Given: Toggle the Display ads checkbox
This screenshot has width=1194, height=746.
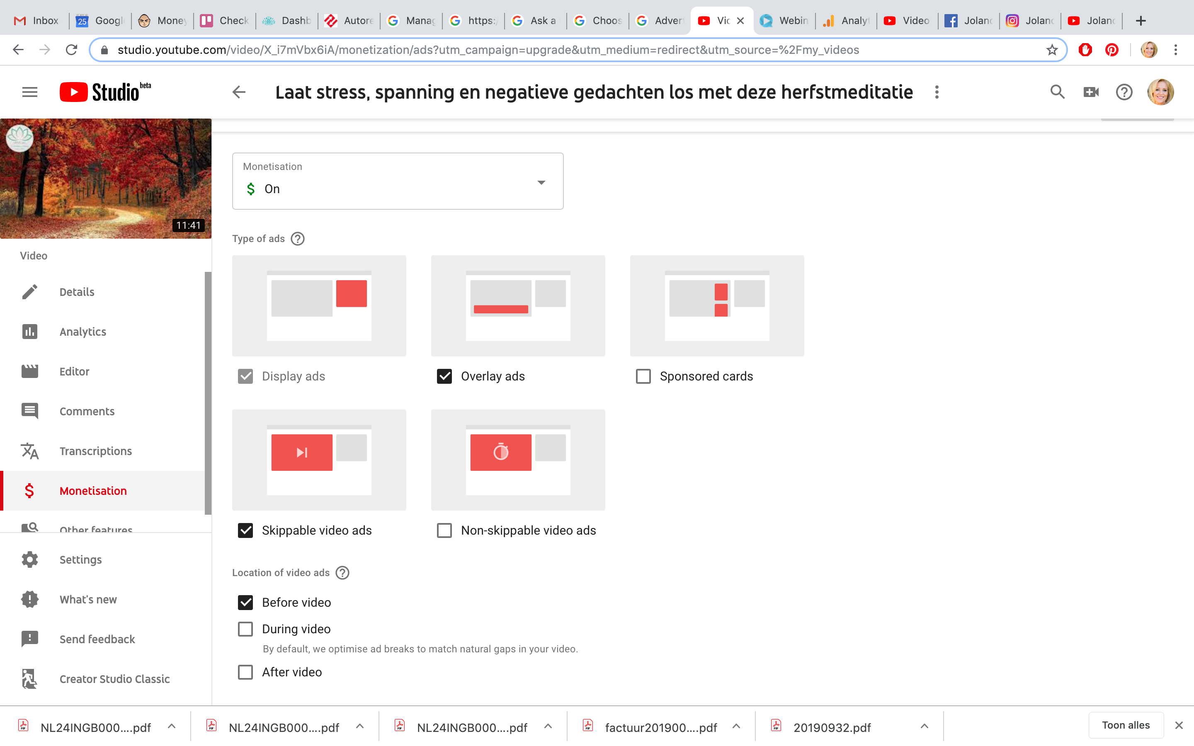Looking at the screenshot, I should [x=245, y=376].
